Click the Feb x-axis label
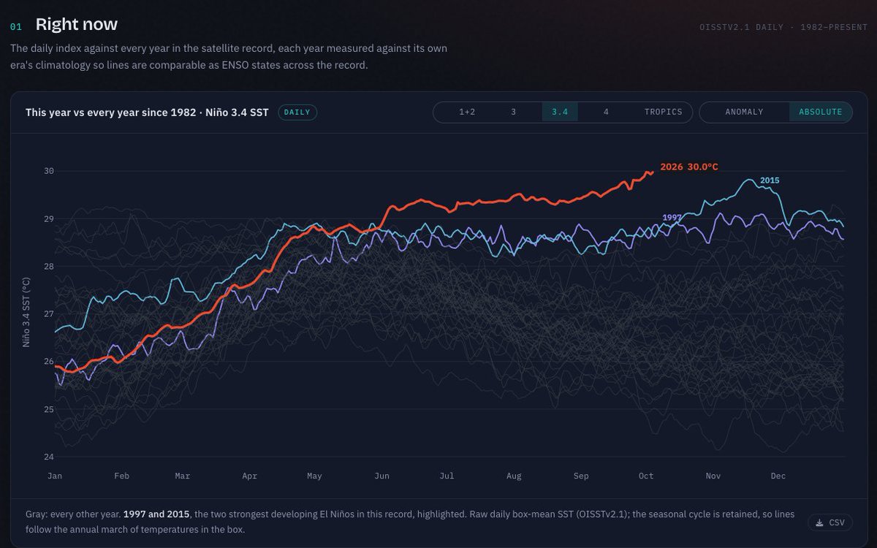 coord(121,476)
